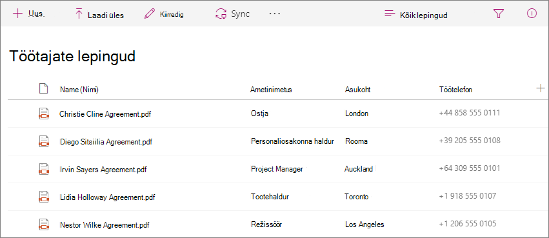Select the Režissöör cell
This screenshot has height=238, width=549.
pyautogui.click(x=266, y=224)
